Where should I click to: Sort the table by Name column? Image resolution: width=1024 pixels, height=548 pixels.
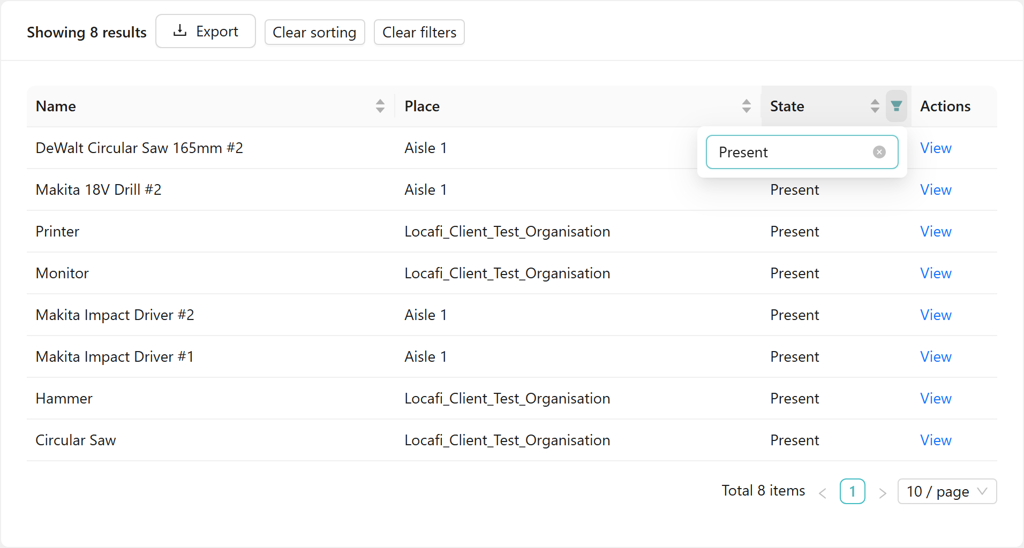(380, 106)
